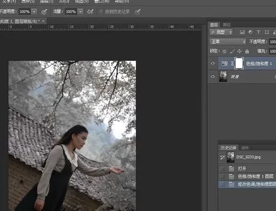Filter layers by adjustment layer icon
276x211 pixels.
click(x=250, y=32)
